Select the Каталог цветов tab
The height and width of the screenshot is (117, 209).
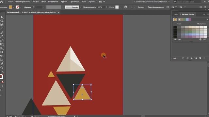(188, 14)
